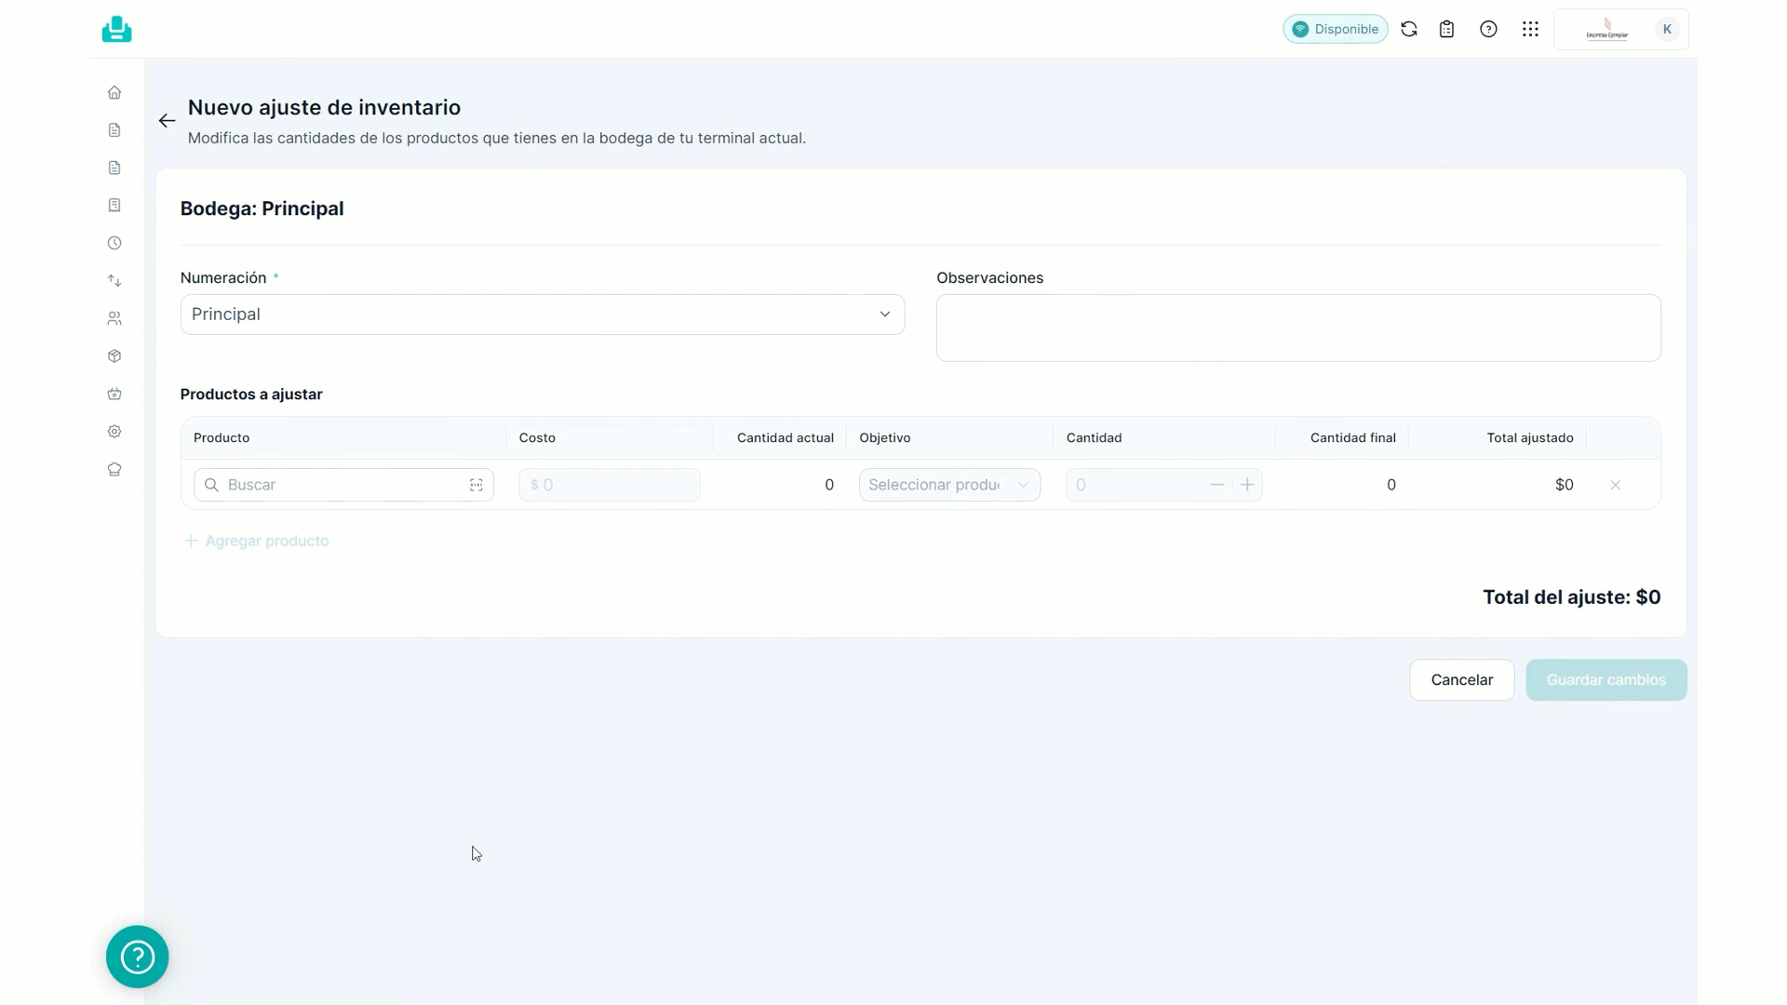This screenshot has width=1787, height=1005.
Task: Open the receipt icon in the sidebar
Action: [114, 205]
